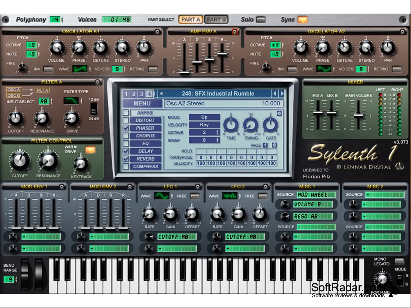Click the arpeggiator settings gear icon
This screenshot has width=411, height=308.
(x=279, y=113)
